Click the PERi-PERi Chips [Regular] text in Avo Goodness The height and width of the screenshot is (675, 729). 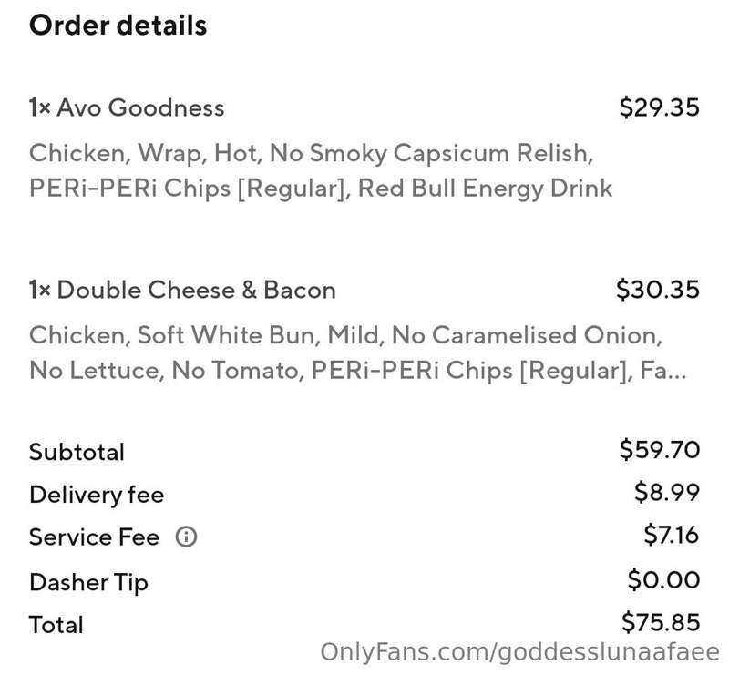tap(188, 189)
